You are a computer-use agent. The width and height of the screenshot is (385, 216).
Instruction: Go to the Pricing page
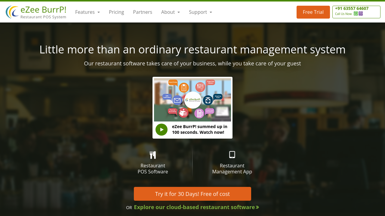click(x=116, y=12)
